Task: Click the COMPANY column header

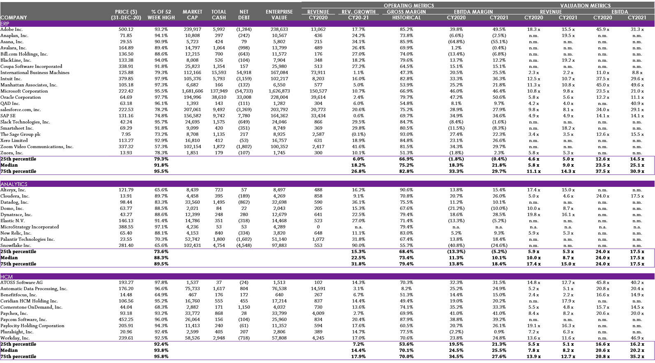Action: (x=14, y=18)
